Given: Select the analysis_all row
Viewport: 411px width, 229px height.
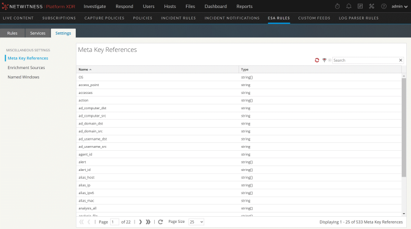Looking at the screenshot, I should click(x=239, y=208).
